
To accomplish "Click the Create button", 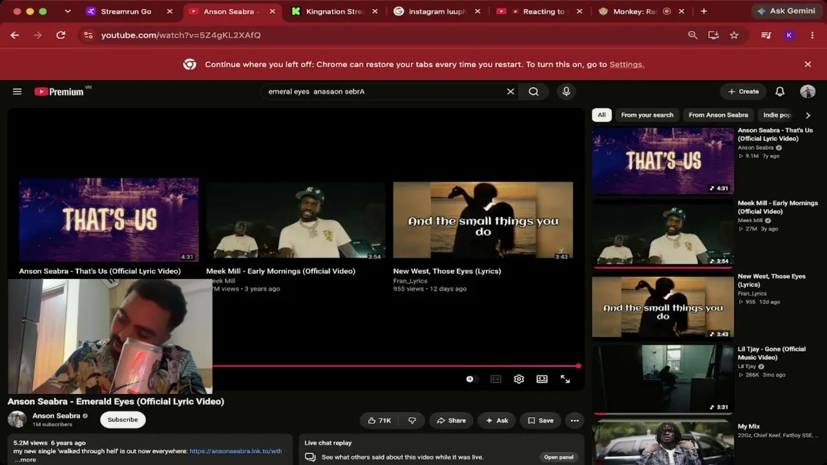I will (x=743, y=92).
